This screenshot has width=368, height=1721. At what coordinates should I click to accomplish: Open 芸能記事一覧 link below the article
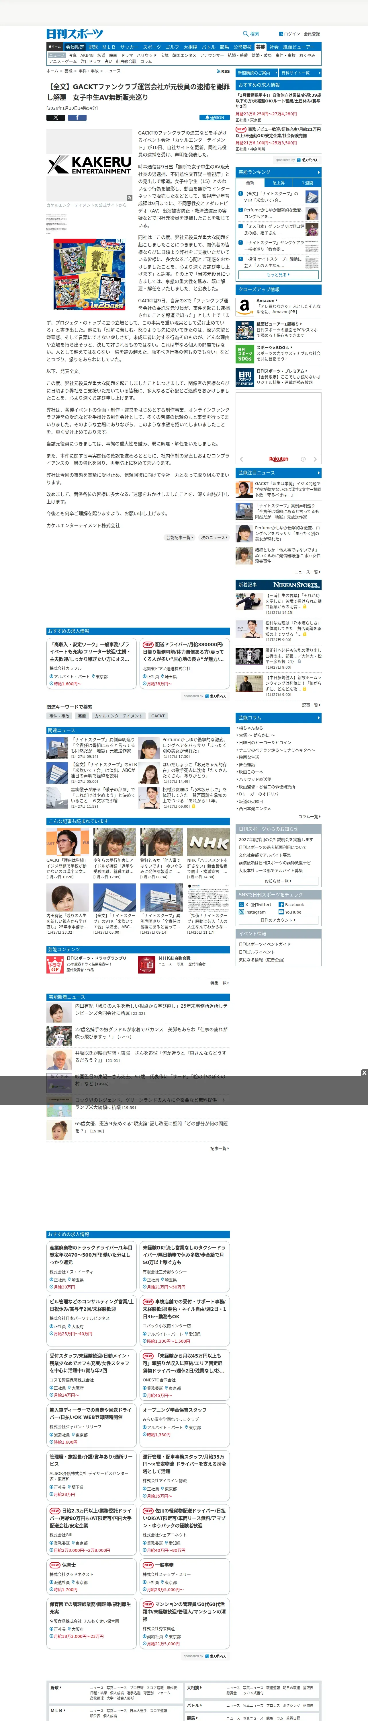(179, 537)
